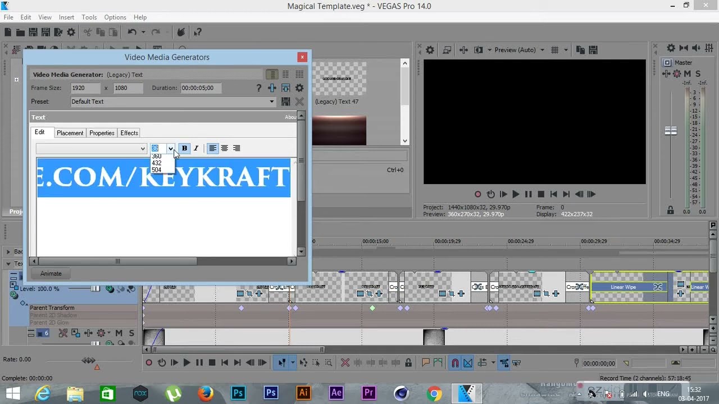
Task: Click Master FX icon under Master label
Action: pyautogui.click(x=667, y=74)
